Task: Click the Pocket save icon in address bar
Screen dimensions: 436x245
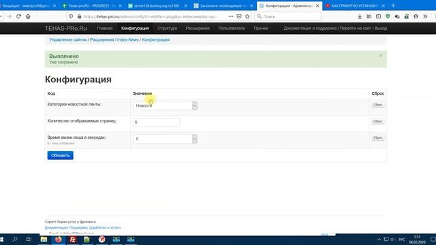Action: click(x=239, y=16)
